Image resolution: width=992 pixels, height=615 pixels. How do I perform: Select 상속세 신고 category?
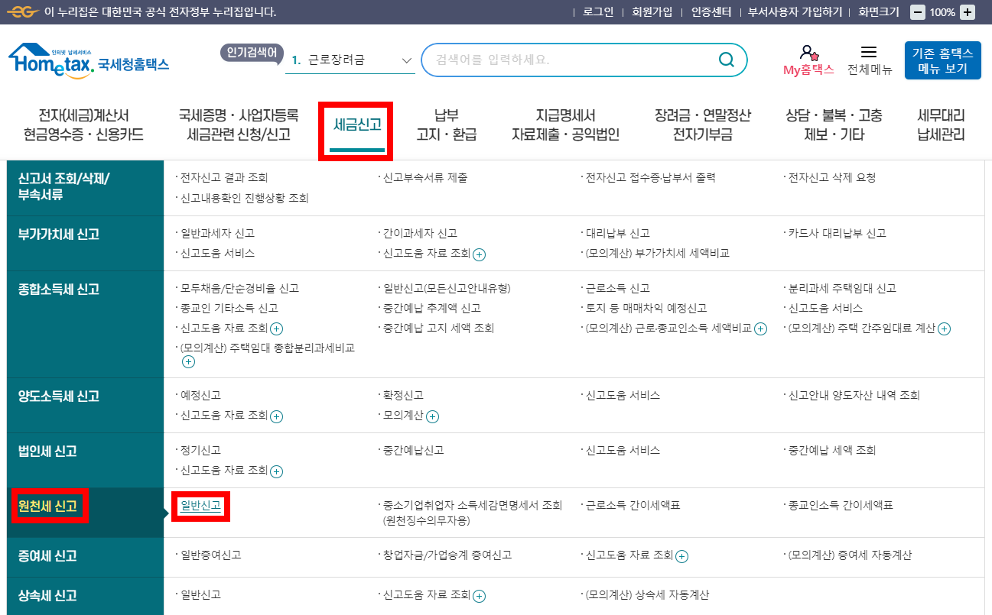pyautogui.click(x=86, y=596)
